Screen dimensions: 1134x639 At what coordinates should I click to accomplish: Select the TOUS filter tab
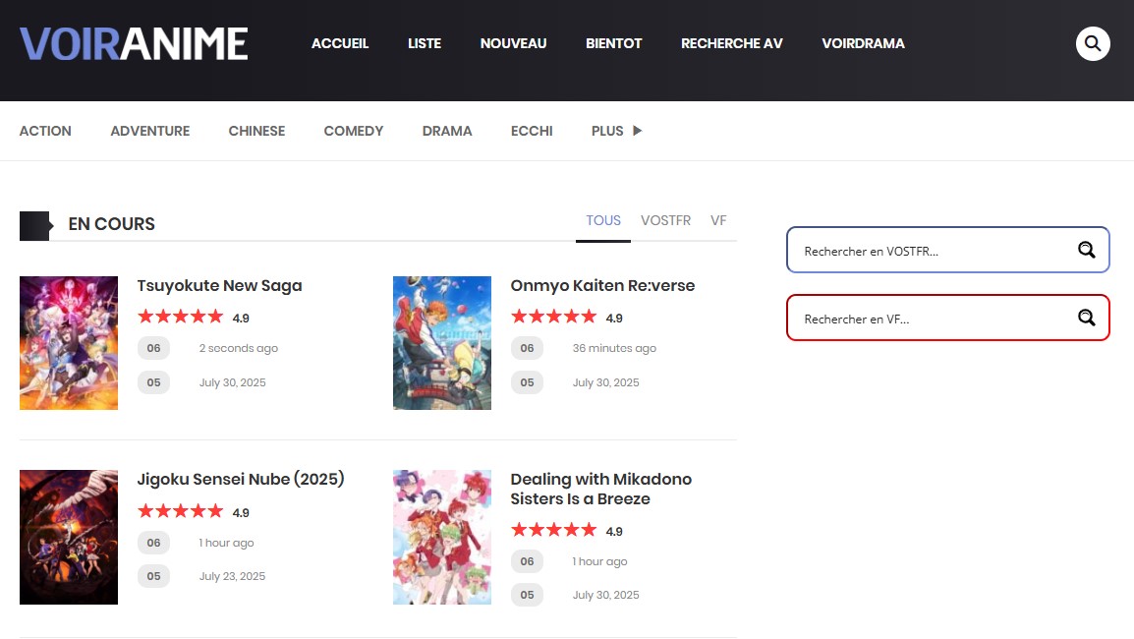(x=602, y=220)
